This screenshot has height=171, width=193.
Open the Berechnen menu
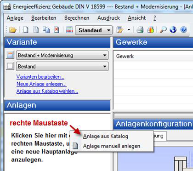pyautogui.click(x=77, y=18)
